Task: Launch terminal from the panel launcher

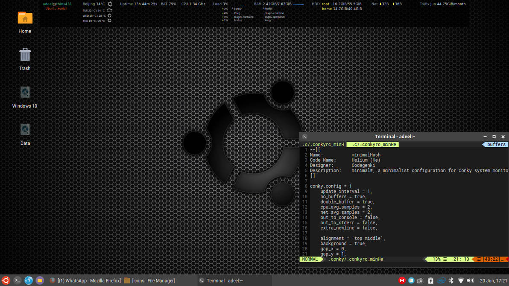Action: [x=17, y=280]
